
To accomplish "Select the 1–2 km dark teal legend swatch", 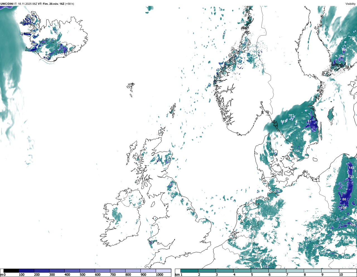I will point(189,271).
